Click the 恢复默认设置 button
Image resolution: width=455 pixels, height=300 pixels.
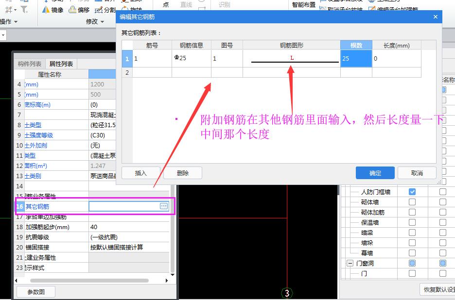click(x=437, y=289)
